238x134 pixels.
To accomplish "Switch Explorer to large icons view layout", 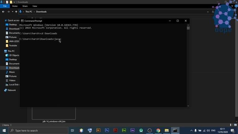I will click(235, 125).
